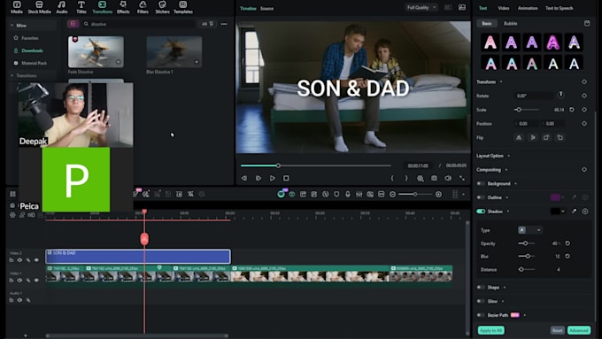Click the mark-in bracket icon
This screenshot has height=339, width=602.
tap(392, 178)
